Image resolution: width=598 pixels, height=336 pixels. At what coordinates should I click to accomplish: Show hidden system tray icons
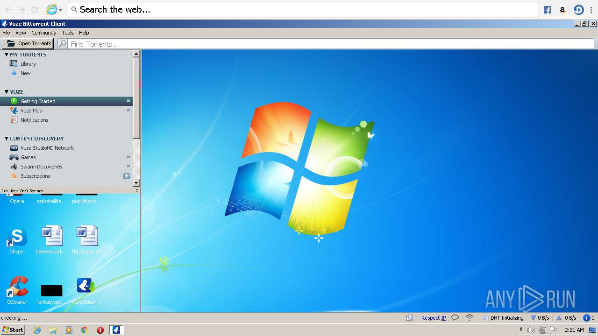click(x=521, y=330)
